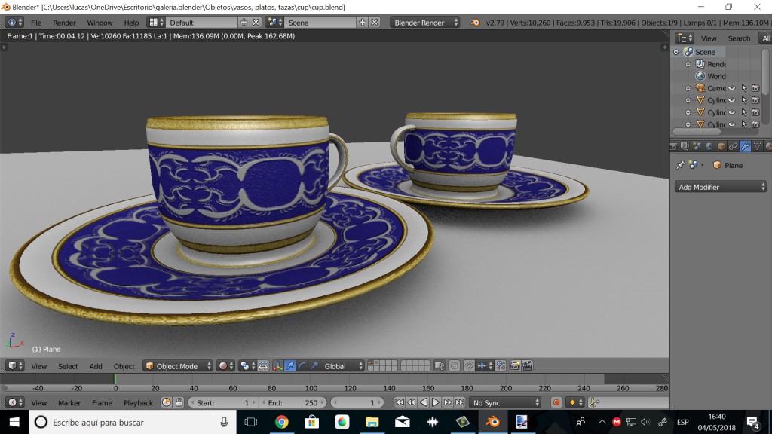Select the rotation manipulator widget icon
Screen dimensions: 772x434
click(302, 366)
